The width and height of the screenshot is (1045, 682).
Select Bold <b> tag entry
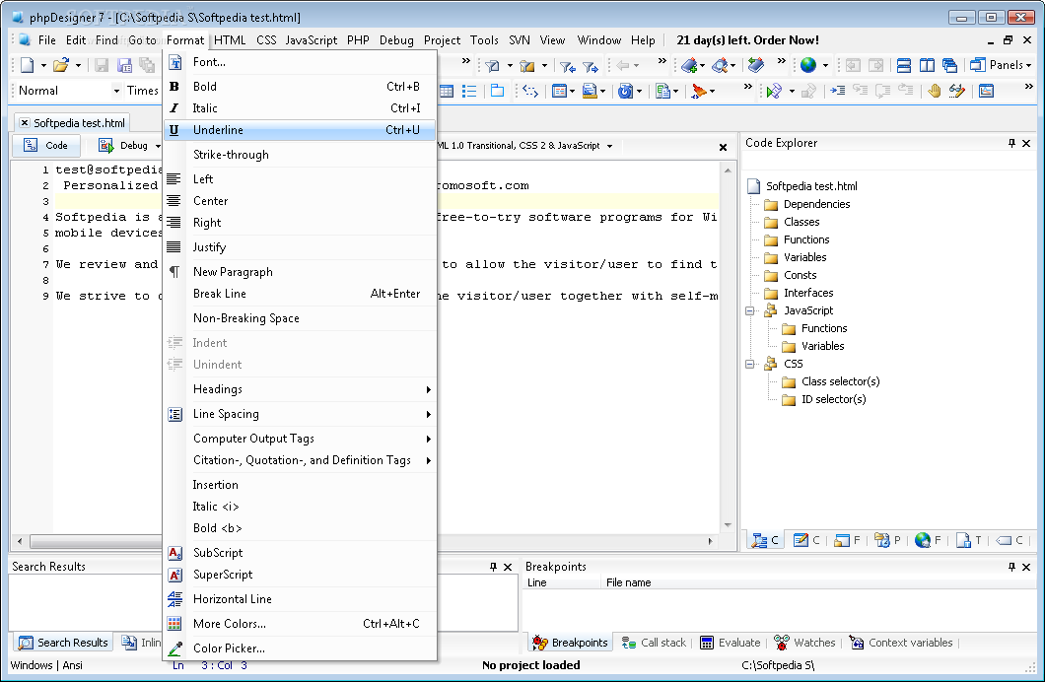(300, 528)
